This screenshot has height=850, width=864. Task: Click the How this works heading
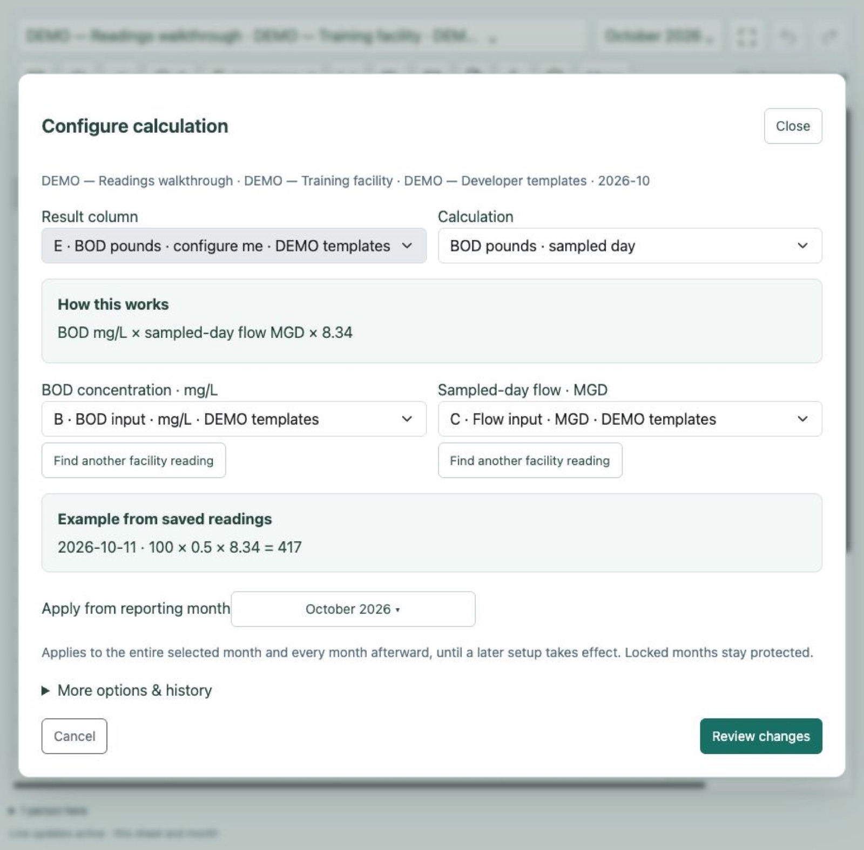pyautogui.click(x=113, y=304)
